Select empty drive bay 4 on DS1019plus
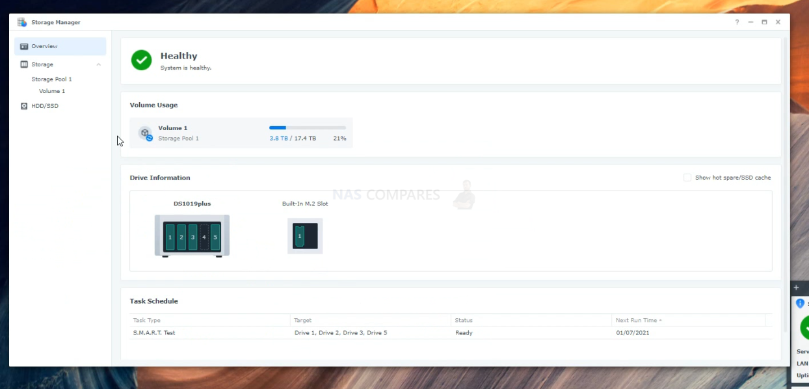 pyautogui.click(x=204, y=237)
